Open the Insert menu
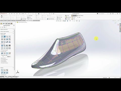Screen dimensions: 121x91 [x=17, y=14]
